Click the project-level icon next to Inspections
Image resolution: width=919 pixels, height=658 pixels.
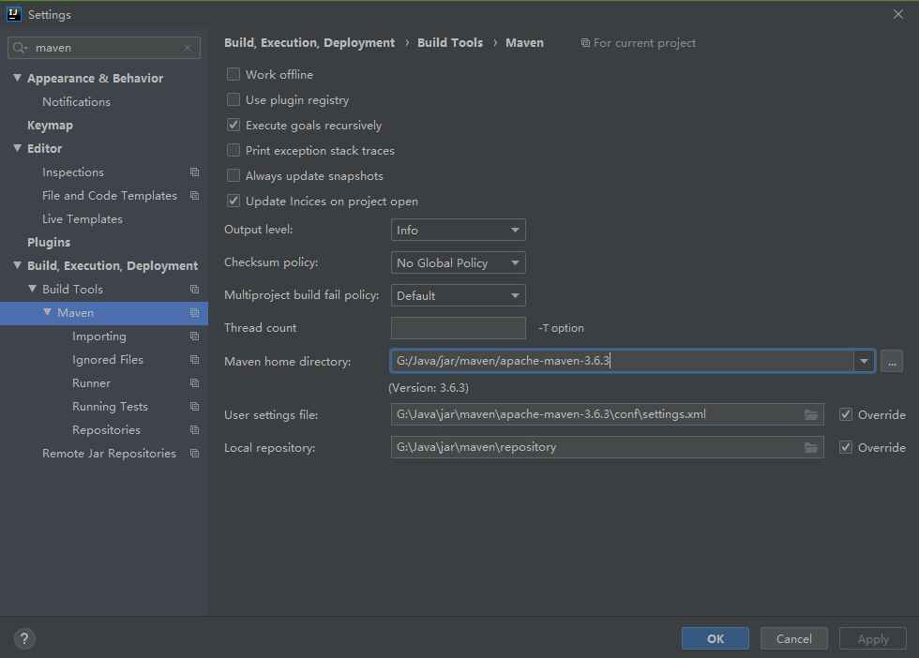(x=195, y=172)
